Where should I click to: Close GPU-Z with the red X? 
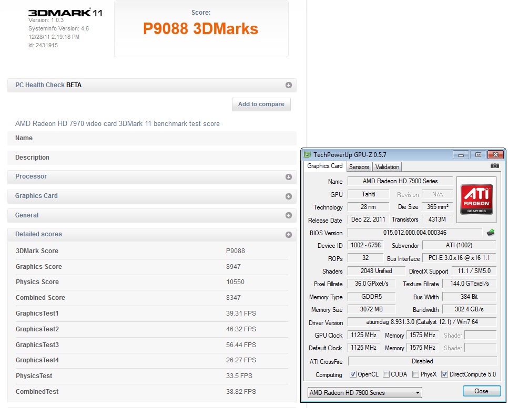pos(495,155)
